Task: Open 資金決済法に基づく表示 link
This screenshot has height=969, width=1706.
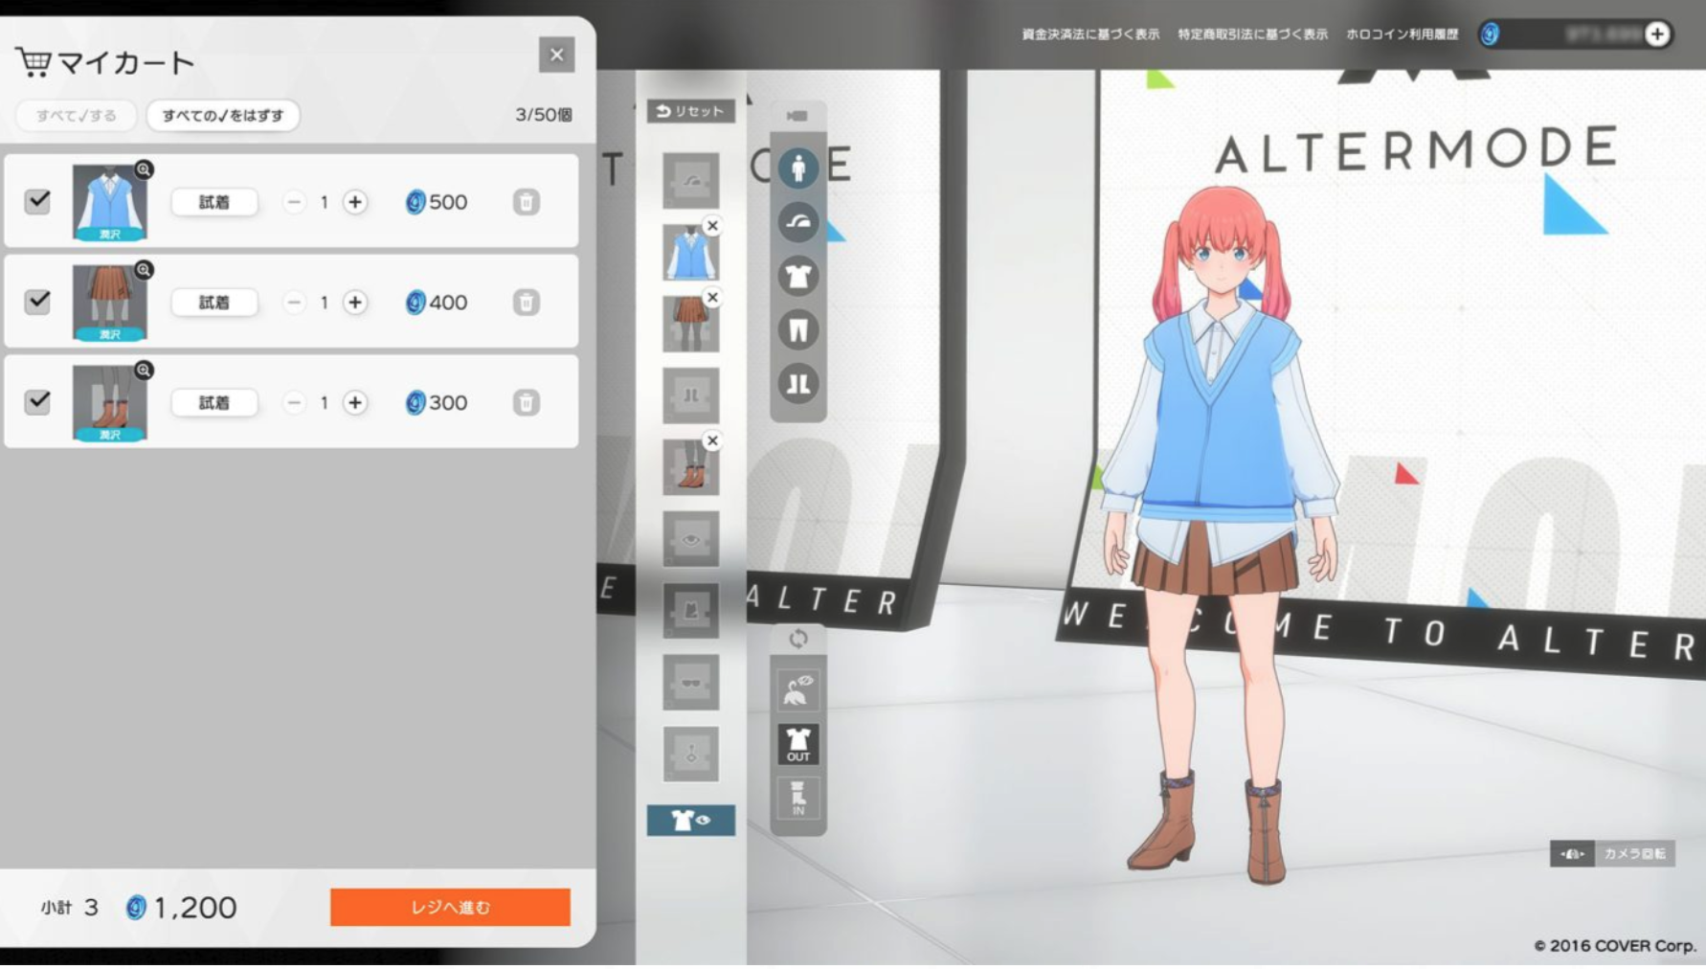Action: click(1090, 34)
